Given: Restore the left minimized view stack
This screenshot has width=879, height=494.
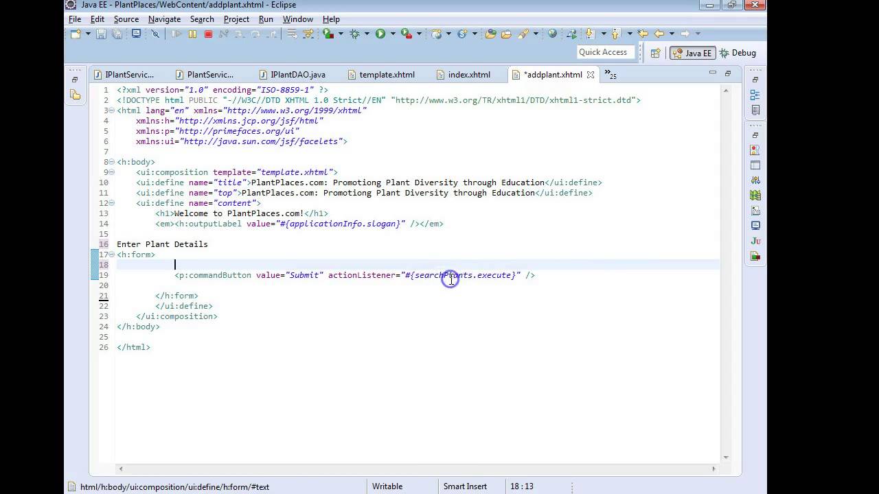Looking at the screenshot, I should coord(75,80).
